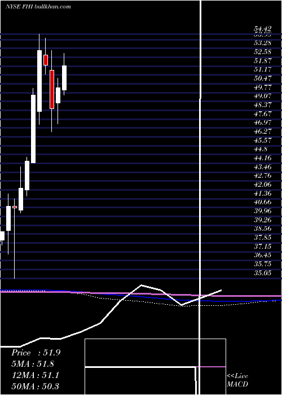Select the 48.37 price axis label
The height and width of the screenshot is (395, 282).
tap(263, 105)
